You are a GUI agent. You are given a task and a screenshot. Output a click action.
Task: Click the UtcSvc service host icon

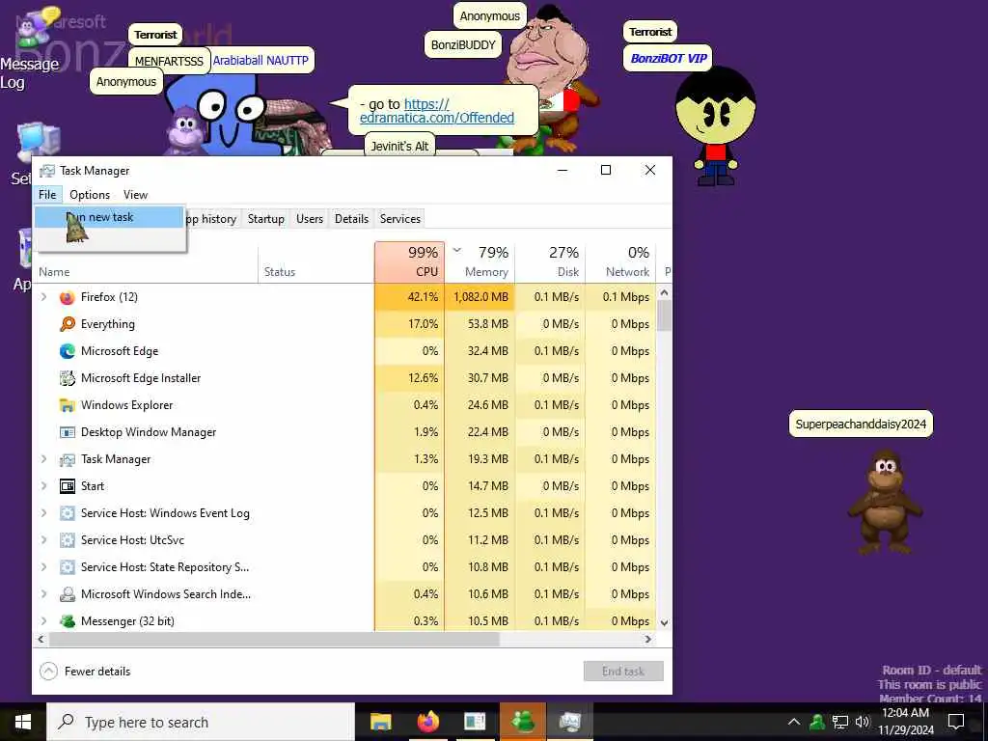pyautogui.click(x=67, y=540)
